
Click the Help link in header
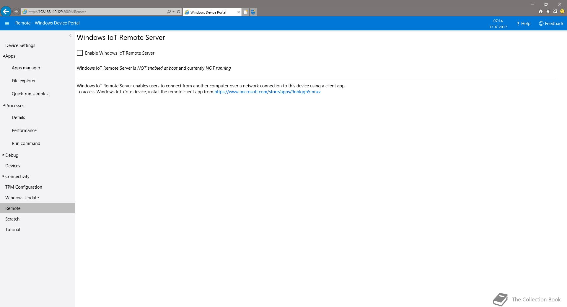point(523,24)
